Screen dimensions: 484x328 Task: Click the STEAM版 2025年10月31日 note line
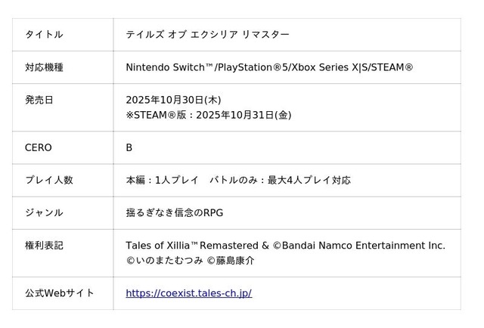pos(208,115)
